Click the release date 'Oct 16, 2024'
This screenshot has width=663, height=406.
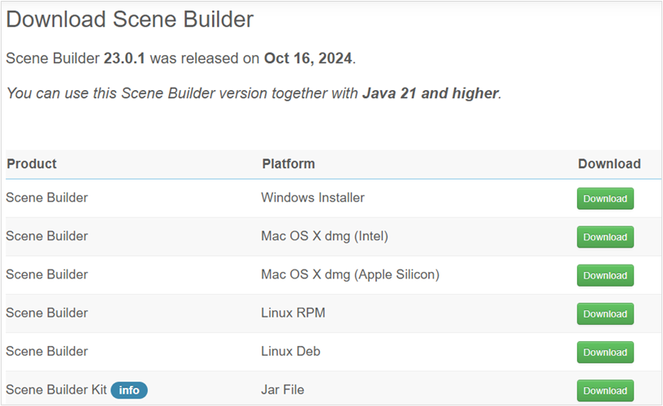point(308,58)
